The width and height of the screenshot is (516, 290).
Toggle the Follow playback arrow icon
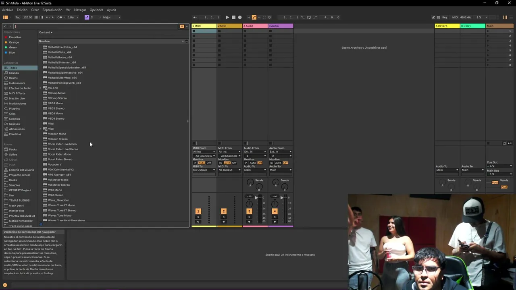pyautogui.click(x=195, y=17)
